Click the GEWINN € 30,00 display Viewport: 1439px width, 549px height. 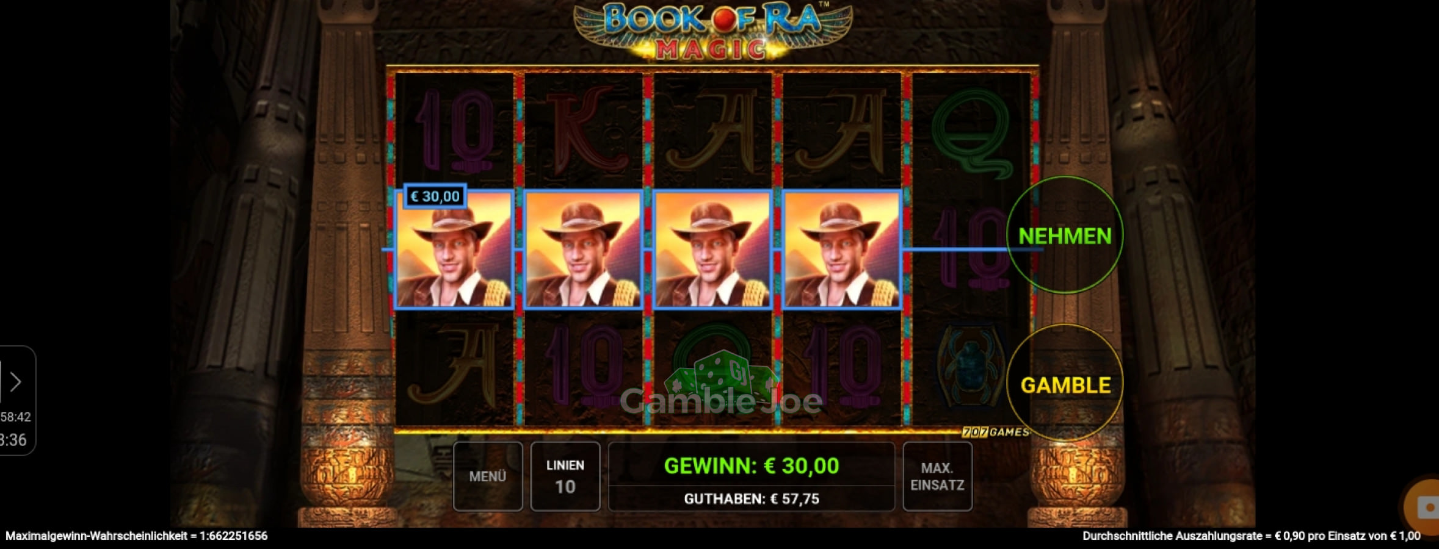click(x=752, y=466)
